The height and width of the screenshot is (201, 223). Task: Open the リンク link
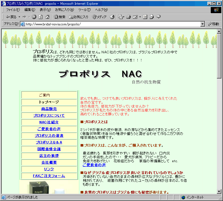coord(49,169)
